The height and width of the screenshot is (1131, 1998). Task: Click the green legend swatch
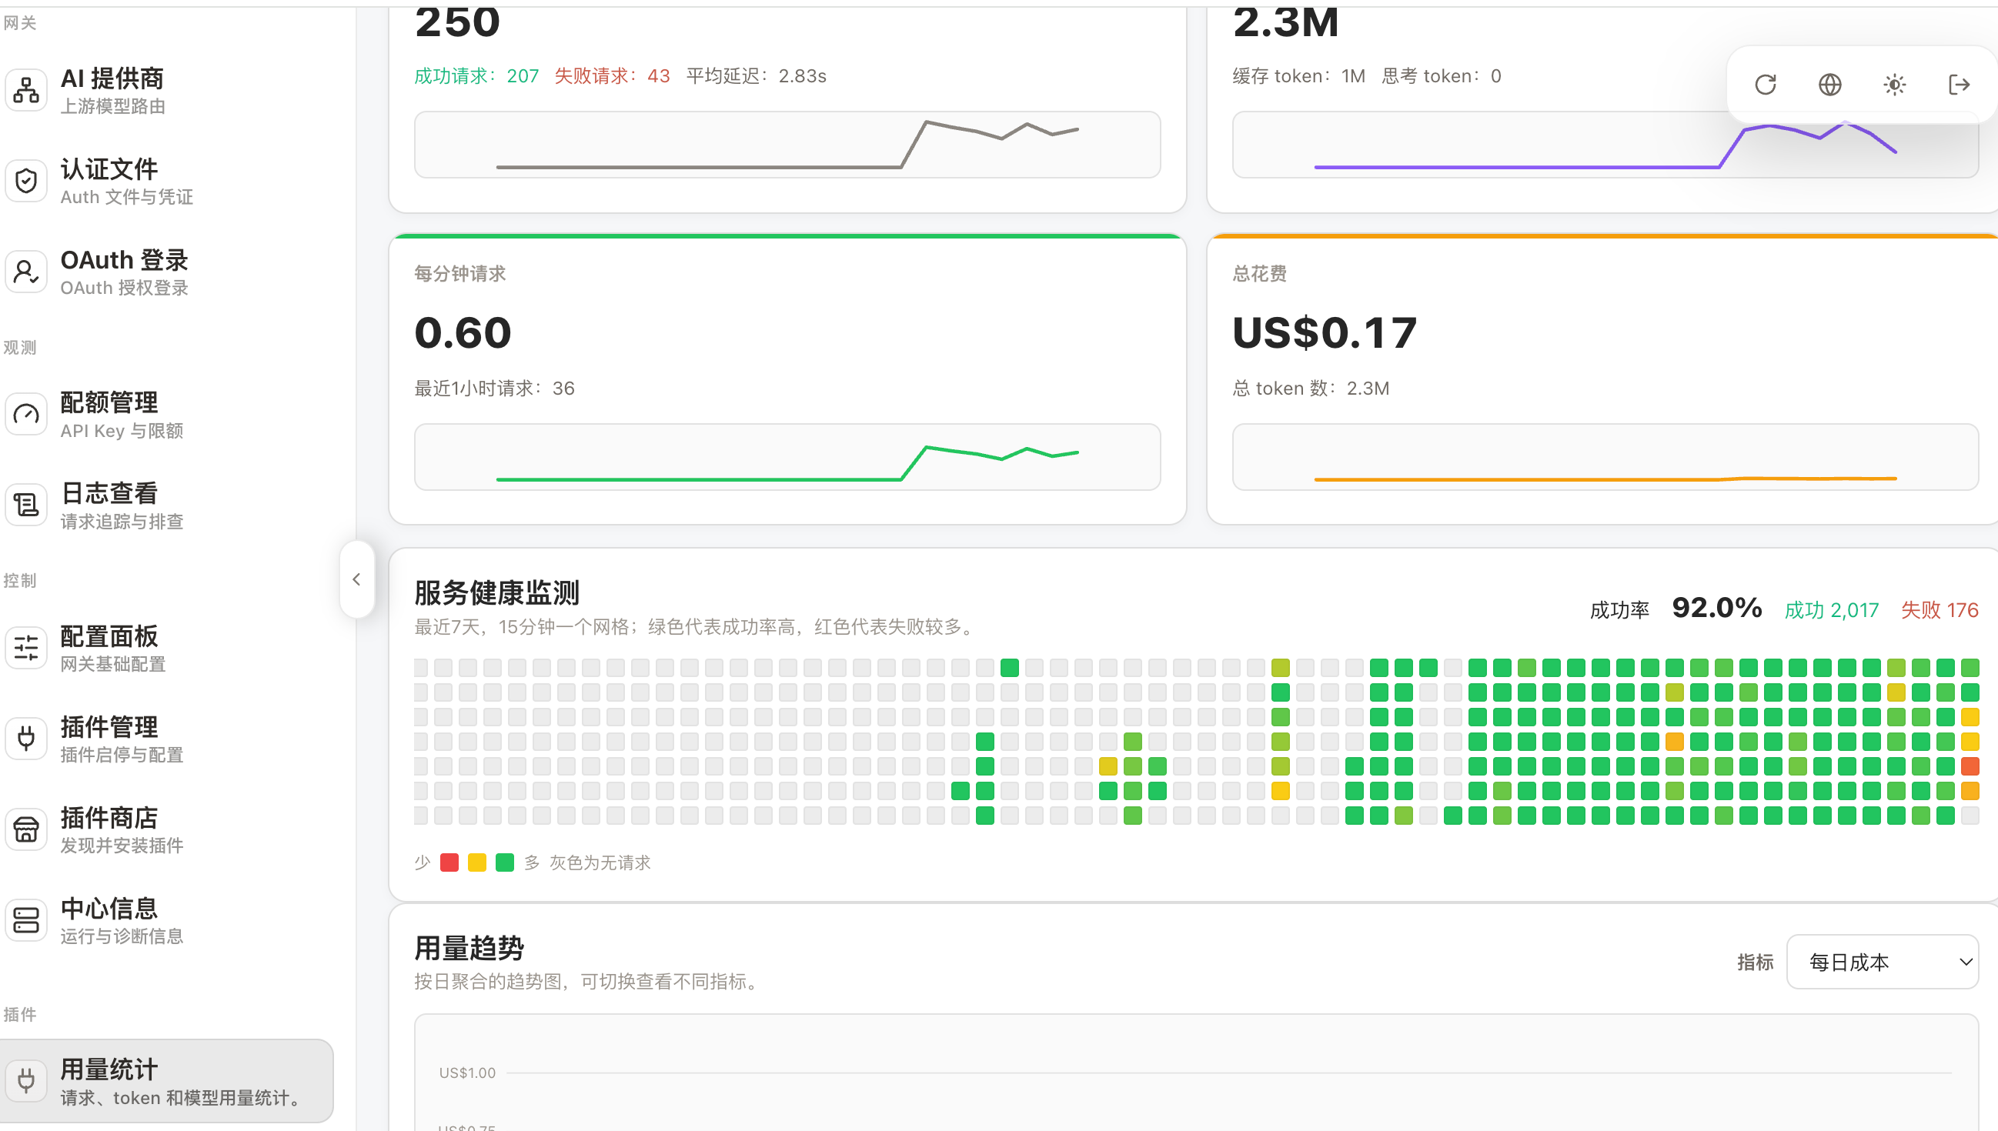click(505, 862)
